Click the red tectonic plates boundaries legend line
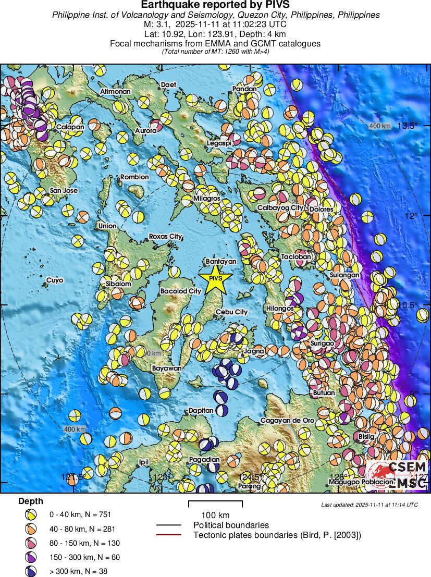 pos(168,535)
